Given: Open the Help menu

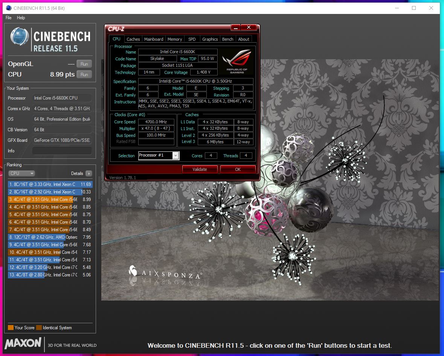Looking at the screenshot, I should [21, 18].
